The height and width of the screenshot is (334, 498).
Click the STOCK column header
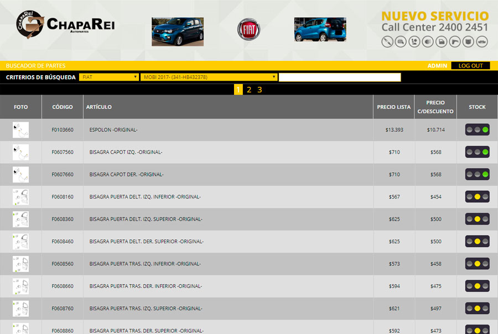(477, 107)
